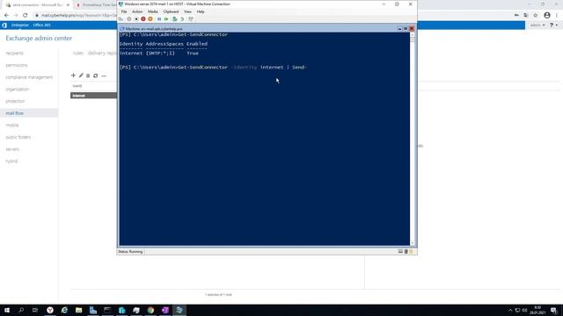Click the more options ellipsis icon in Exchange admin
563x316 pixels.
tap(104, 75)
